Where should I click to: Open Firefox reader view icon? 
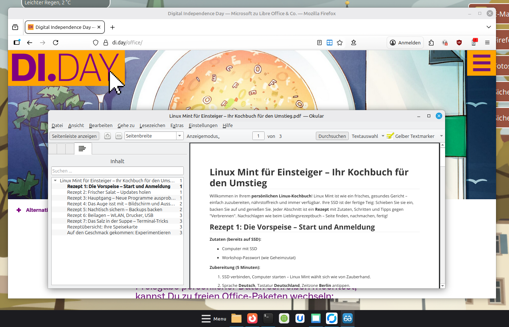click(x=319, y=43)
